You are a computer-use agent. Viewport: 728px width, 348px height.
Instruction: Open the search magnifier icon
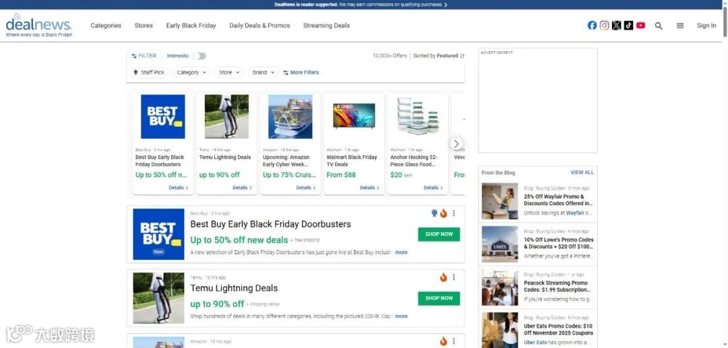click(659, 26)
